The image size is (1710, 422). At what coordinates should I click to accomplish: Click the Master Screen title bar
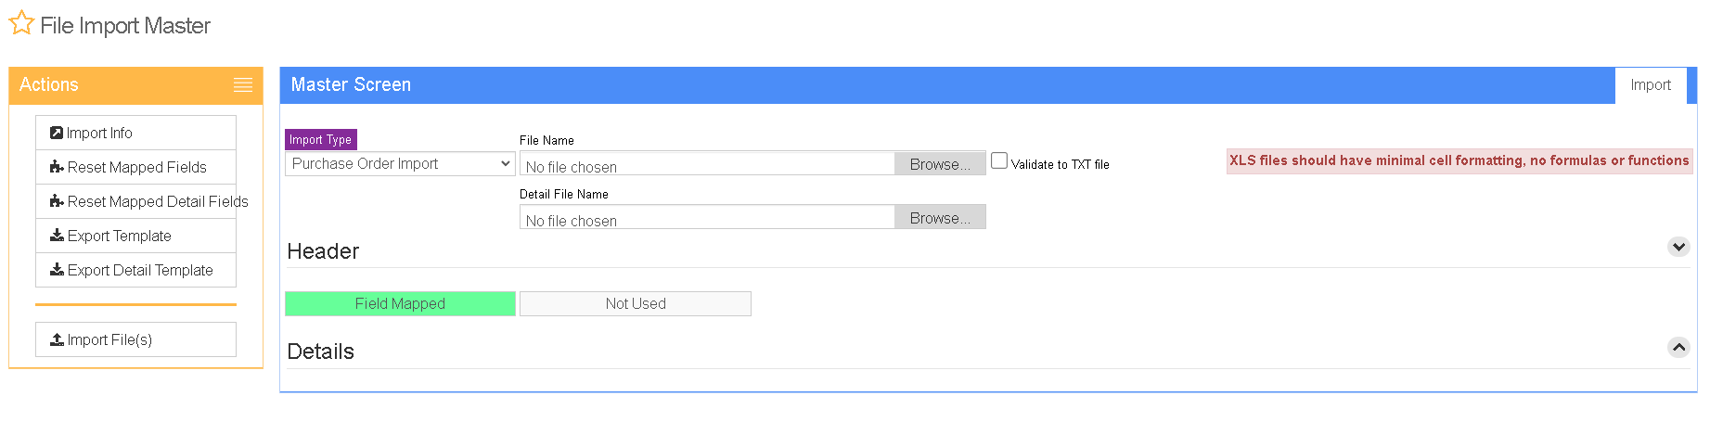[x=947, y=85]
